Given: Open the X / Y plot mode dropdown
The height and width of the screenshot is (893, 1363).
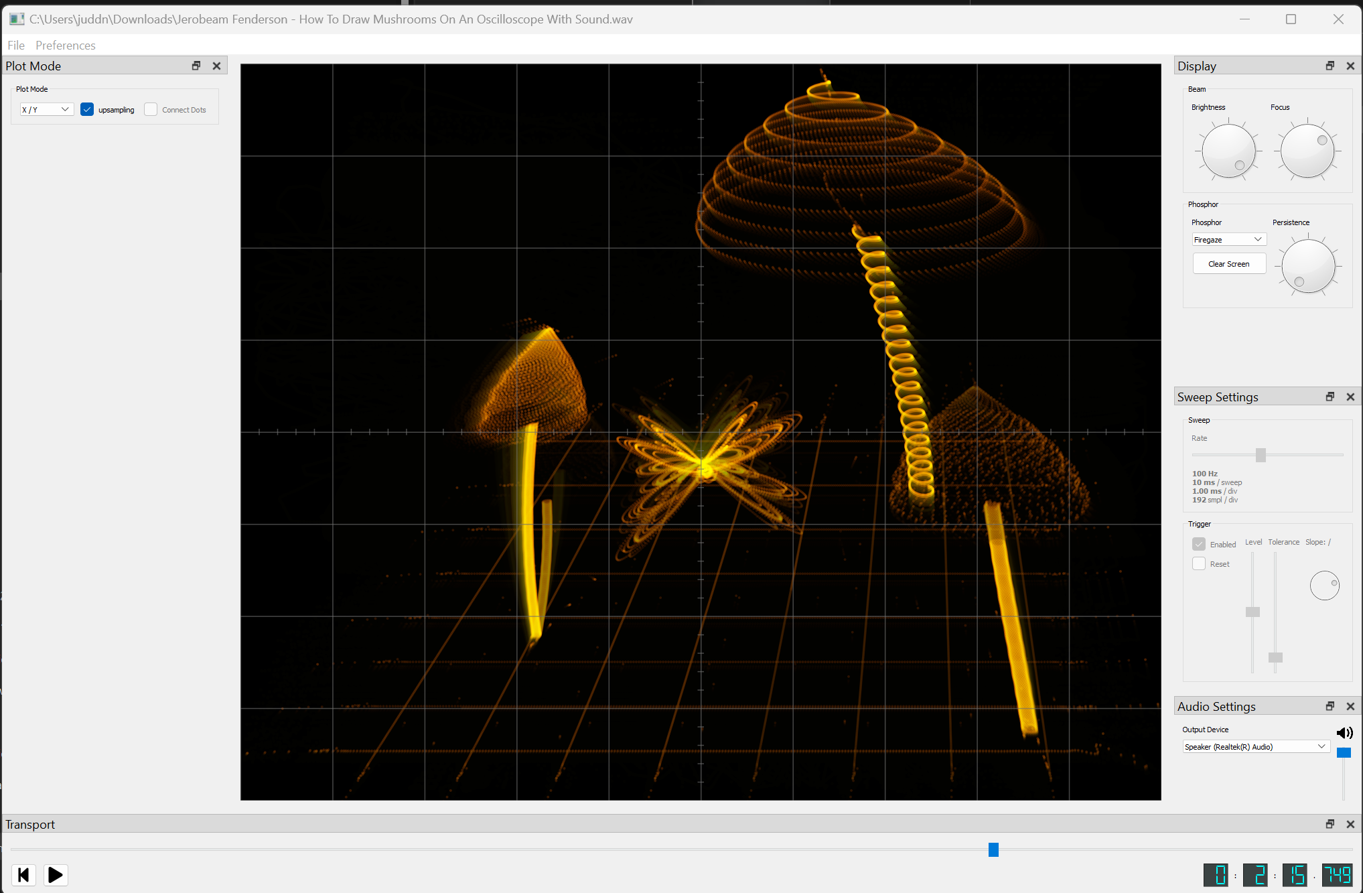Looking at the screenshot, I should (46, 110).
